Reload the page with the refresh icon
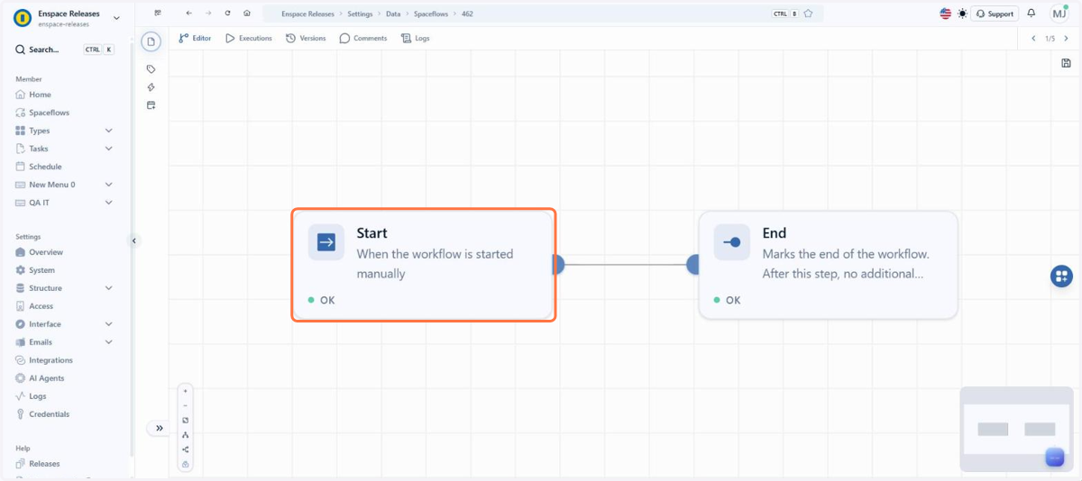Image resolution: width=1082 pixels, height=481 pixels. (227, 14)
